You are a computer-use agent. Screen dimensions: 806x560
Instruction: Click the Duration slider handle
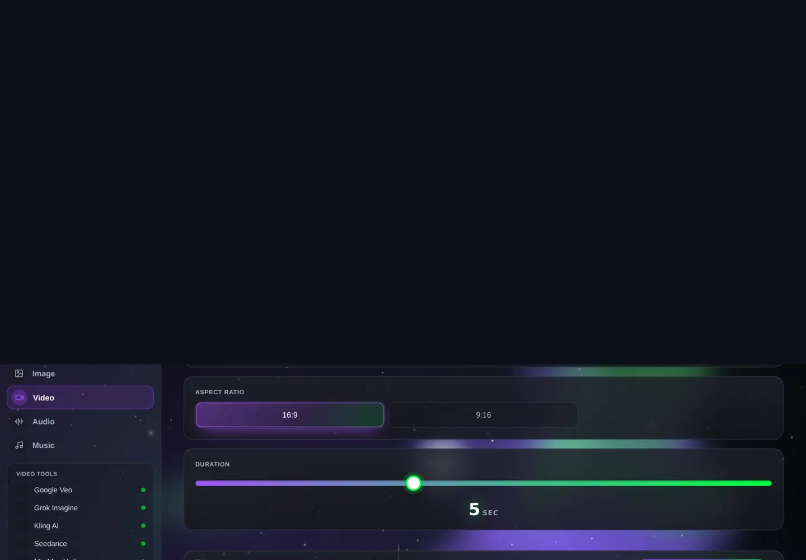pos(414,483)
